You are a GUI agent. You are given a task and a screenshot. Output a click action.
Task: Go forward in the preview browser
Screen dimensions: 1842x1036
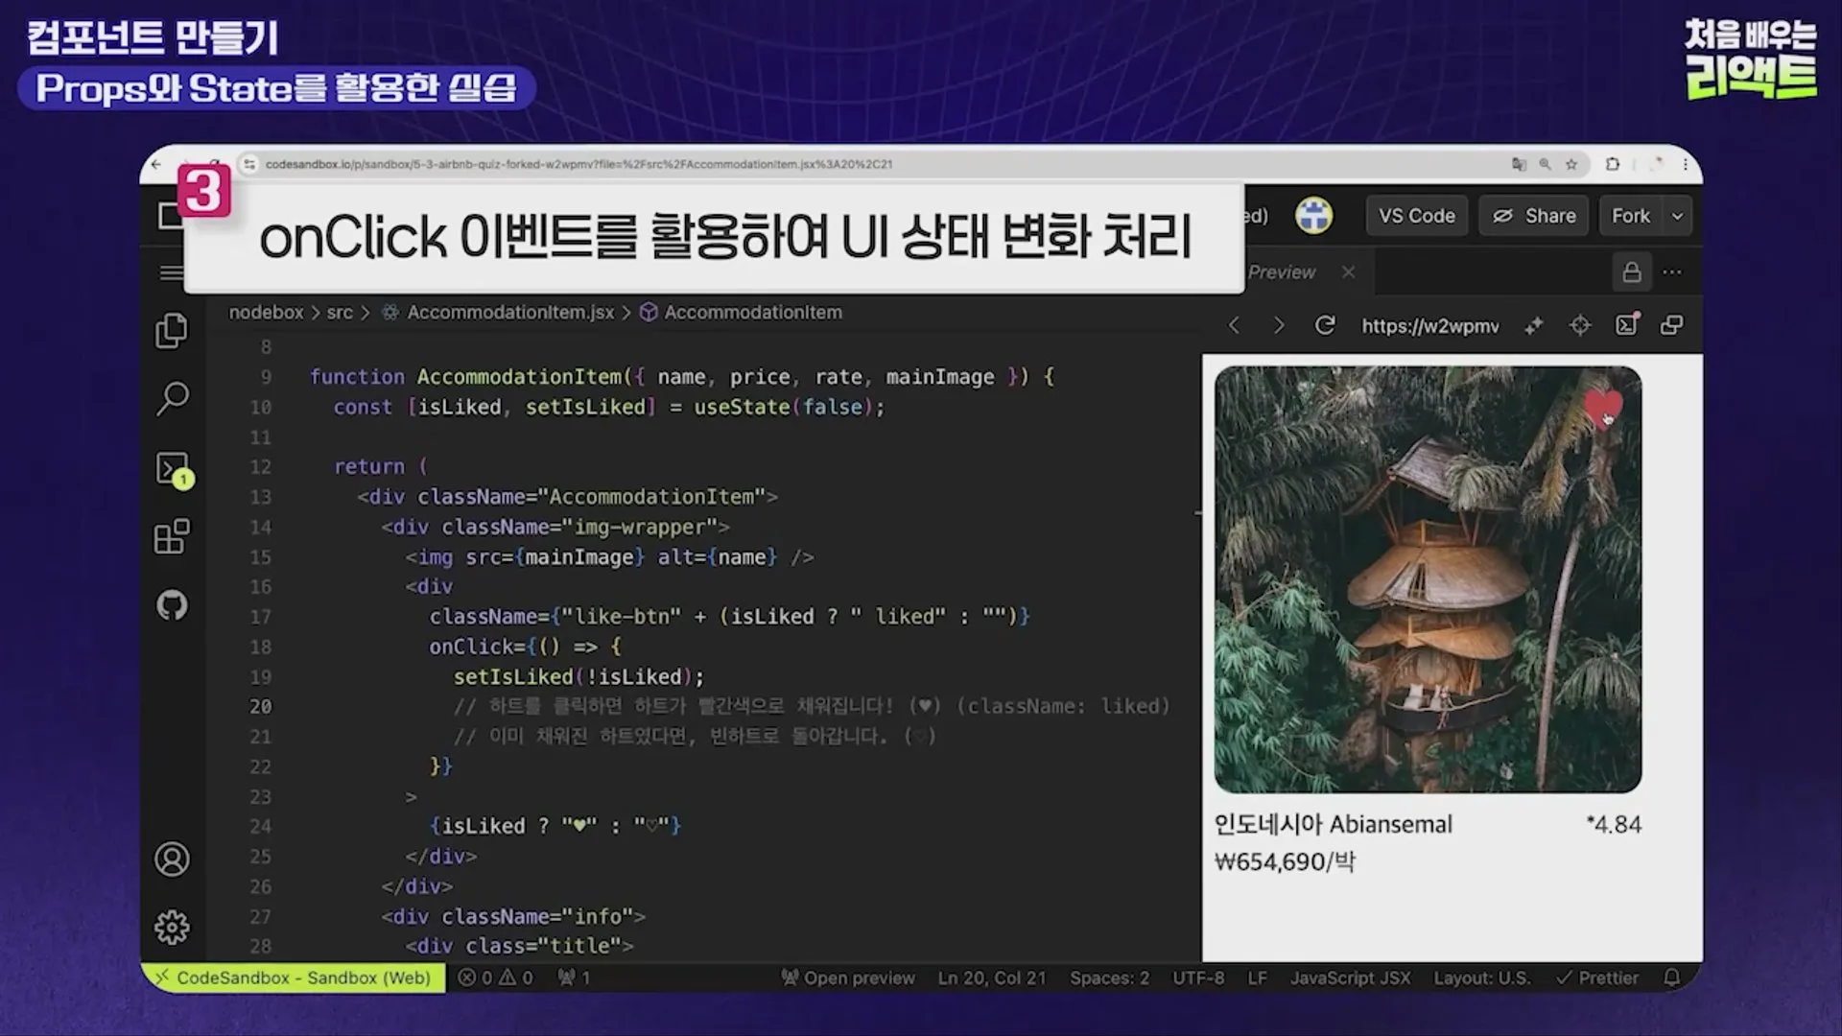tap(1279, 326)
